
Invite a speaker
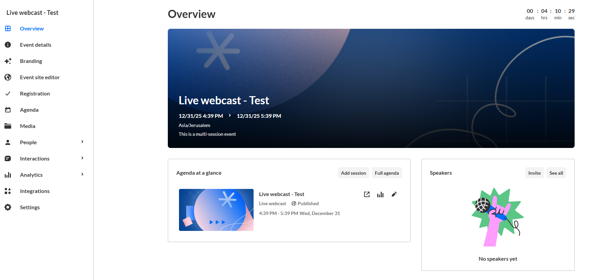coord(535,173)
